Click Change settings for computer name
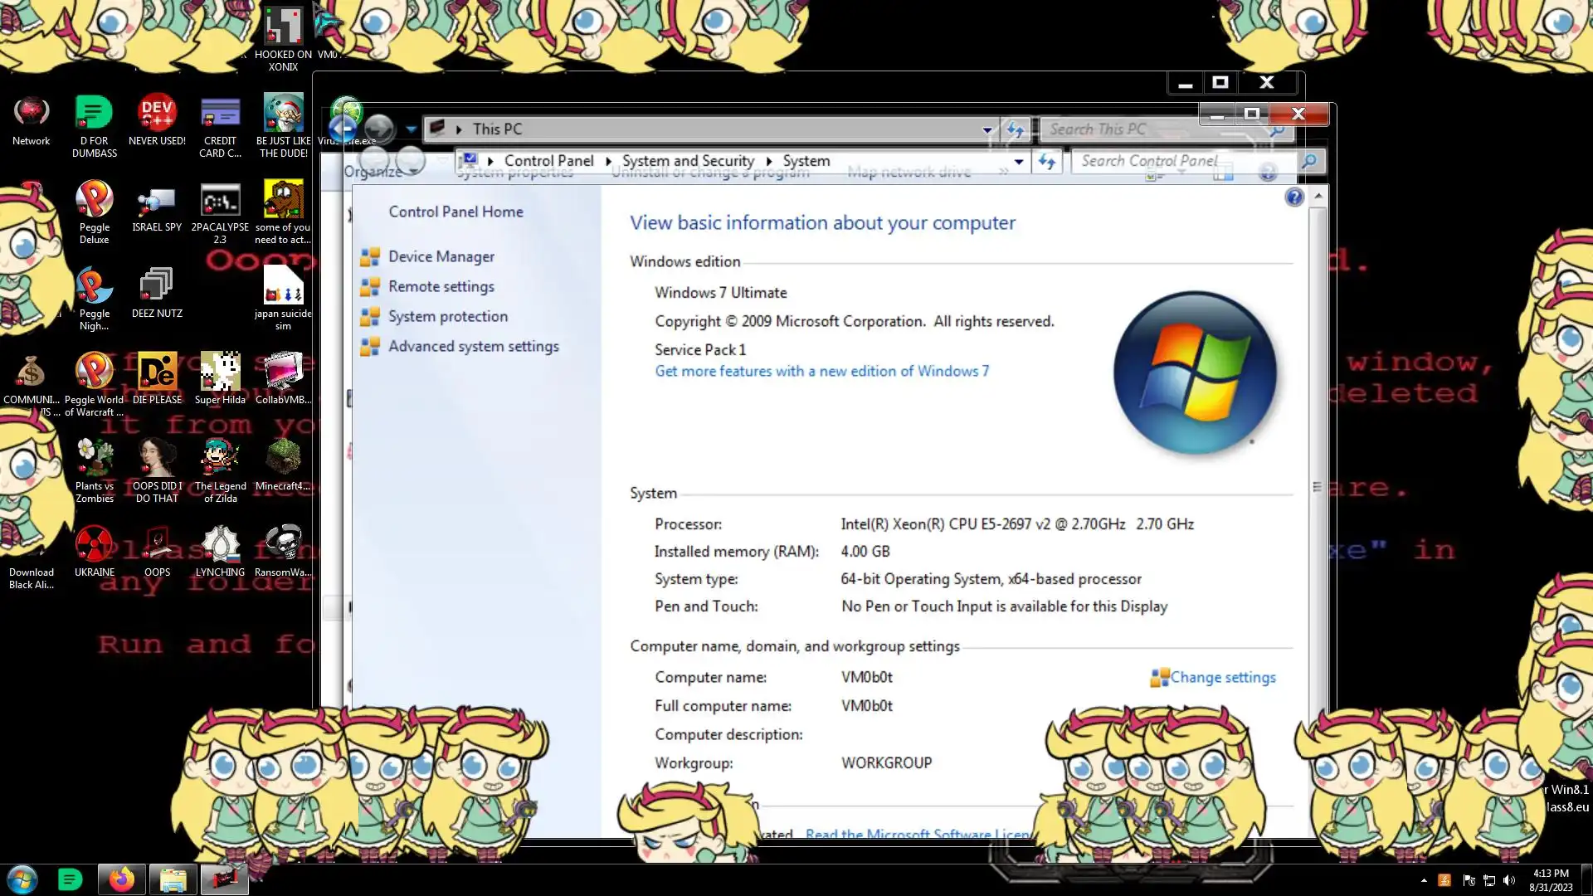The height and width of the screenshot is (896, 1593). [x=1222, y=678]
